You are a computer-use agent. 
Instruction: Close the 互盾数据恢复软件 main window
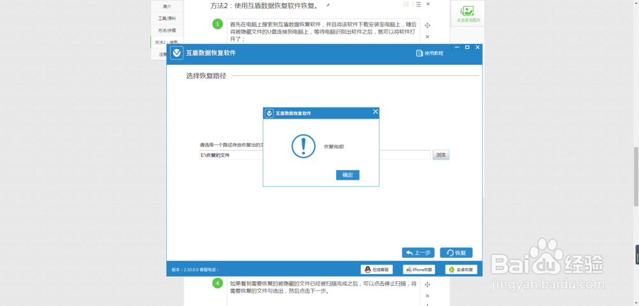pyautogui.click(x=477, y=48)
